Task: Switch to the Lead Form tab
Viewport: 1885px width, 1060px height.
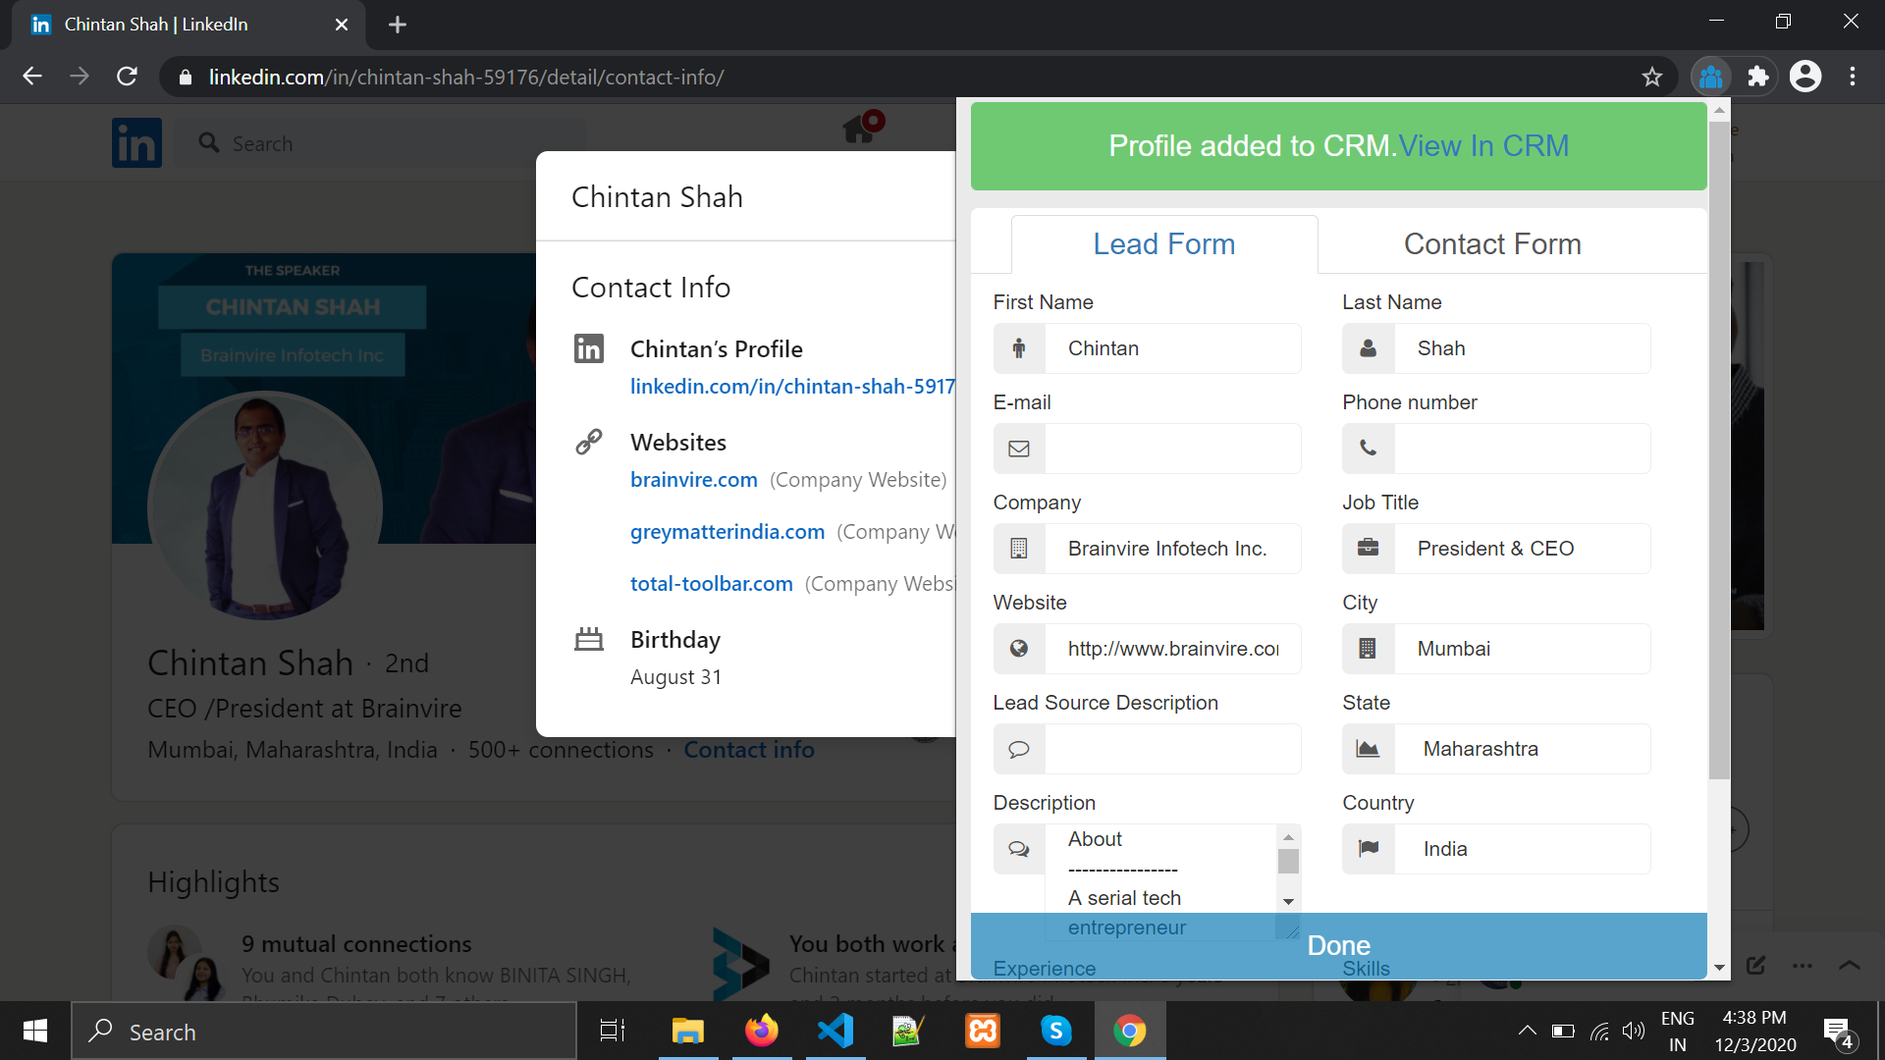Action: pos(1164,243)
